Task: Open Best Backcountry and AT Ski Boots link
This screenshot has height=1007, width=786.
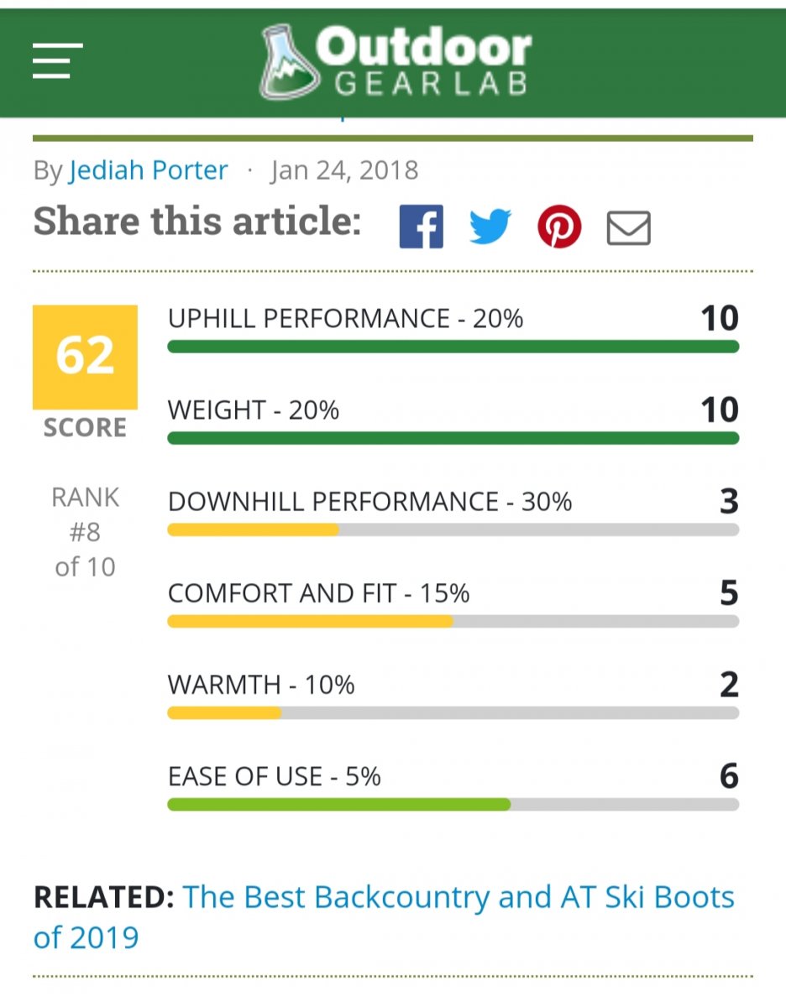Action: click(x=458, y=898)
